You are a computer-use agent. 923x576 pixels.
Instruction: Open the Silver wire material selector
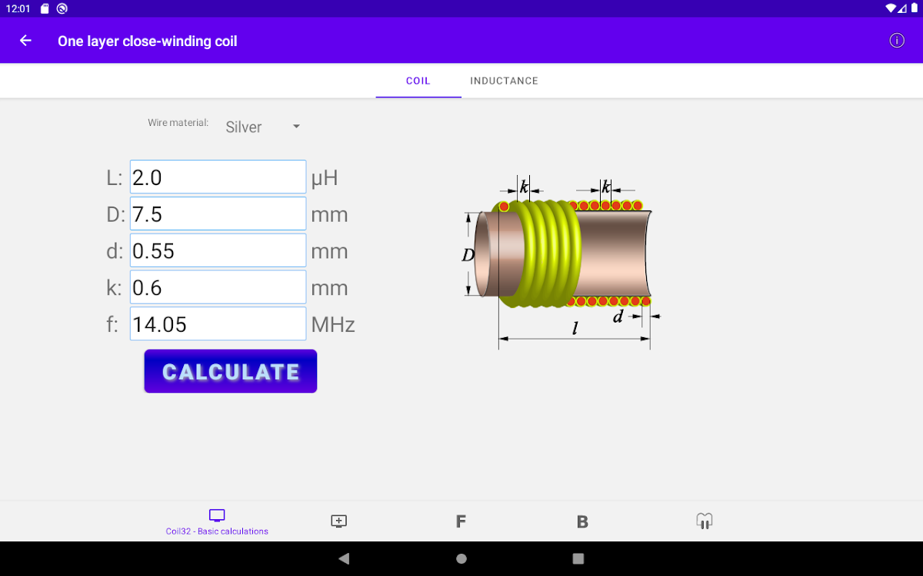click(x=245, y=127)
